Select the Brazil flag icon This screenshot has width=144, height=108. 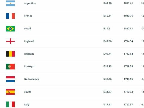click(10, 28)
